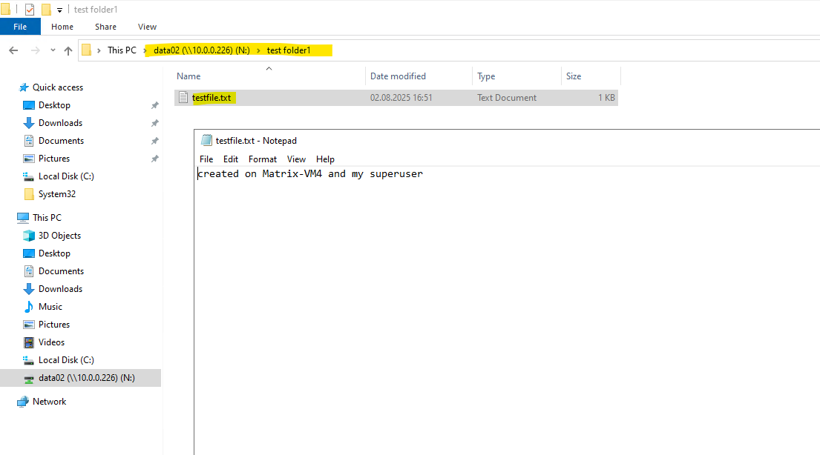Open the recent locations dropdown arrow
The height and width of the screenshot is (455, 820).
pyautogui.click(x=53, y=50)
